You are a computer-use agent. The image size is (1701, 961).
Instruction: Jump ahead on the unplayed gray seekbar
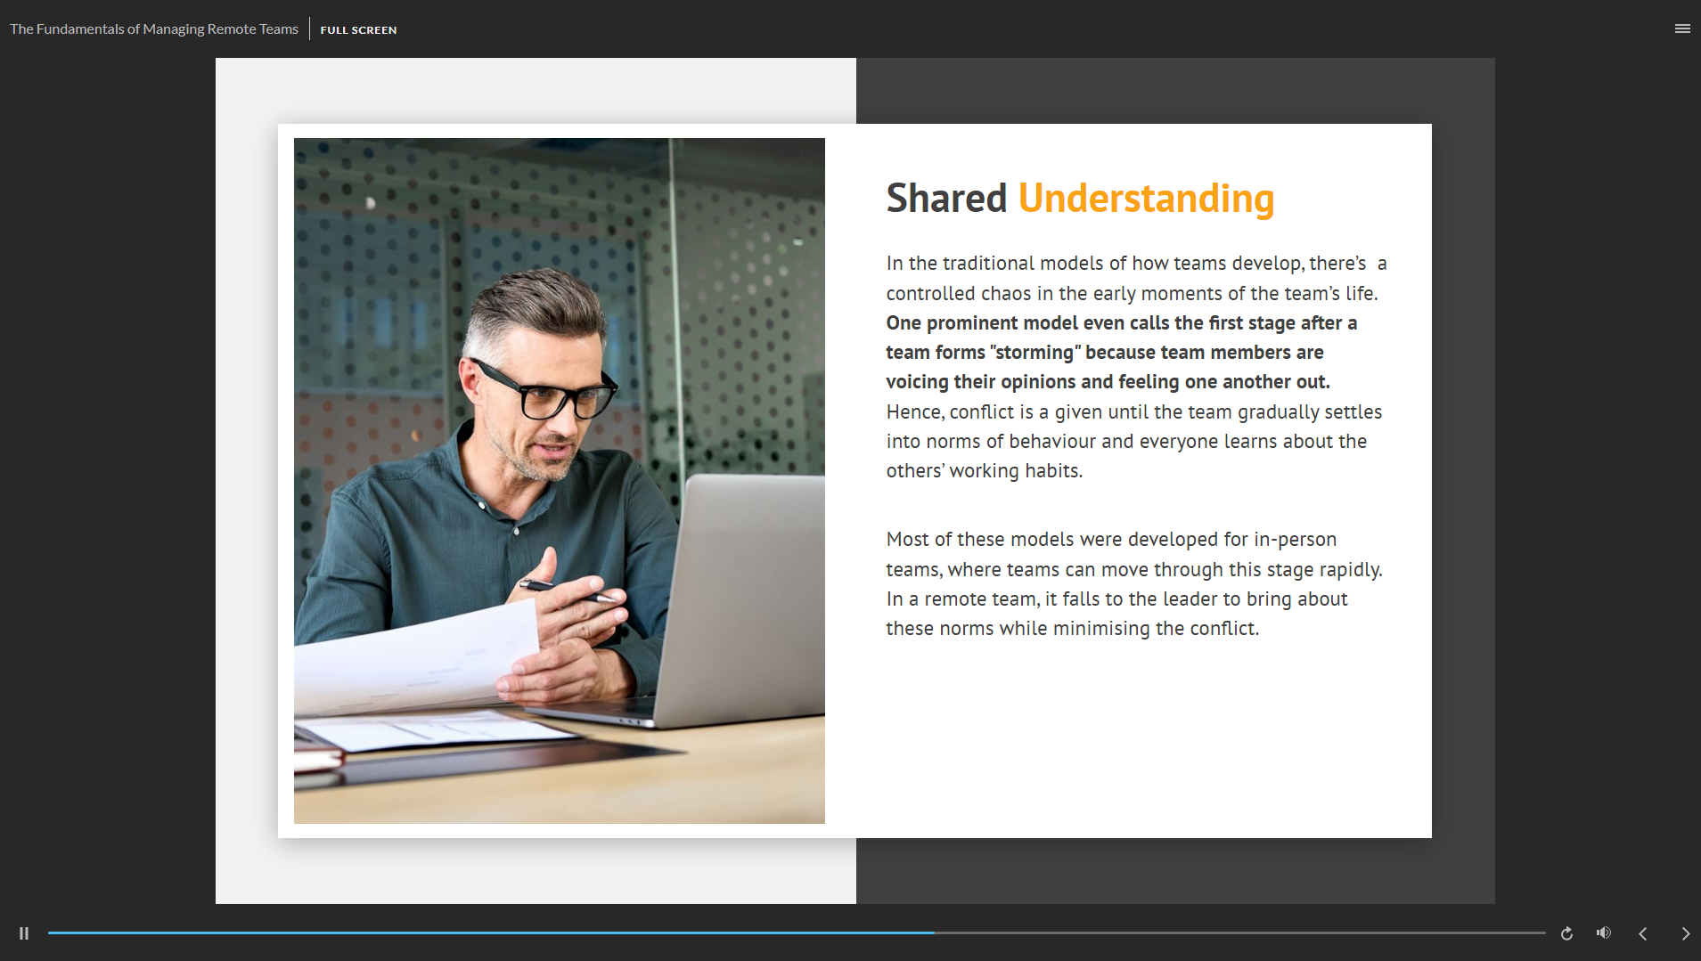1247,932
